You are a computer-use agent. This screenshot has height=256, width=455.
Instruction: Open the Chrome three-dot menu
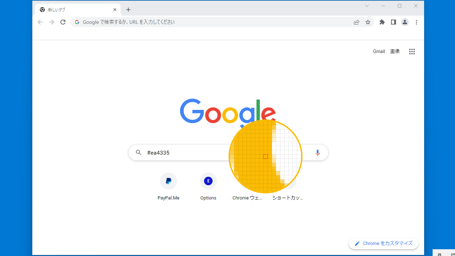coord(416,22)
